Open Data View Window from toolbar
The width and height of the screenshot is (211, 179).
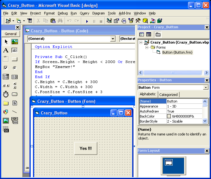tap(145, 21)
